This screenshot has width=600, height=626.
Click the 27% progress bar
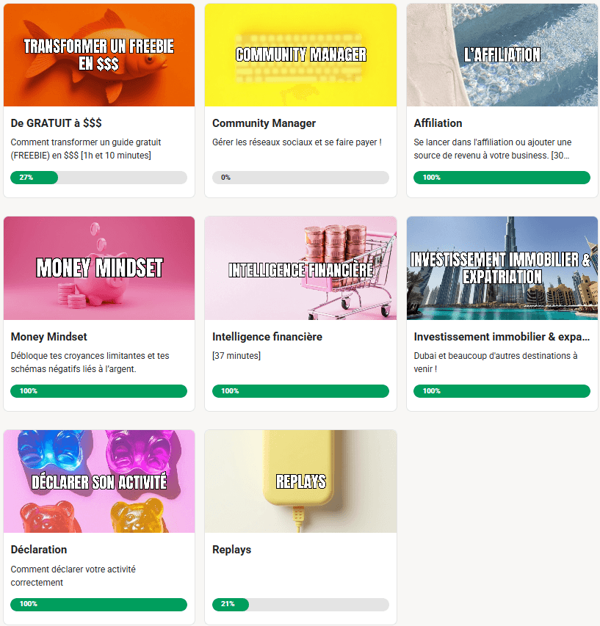[x=98, y=178]
